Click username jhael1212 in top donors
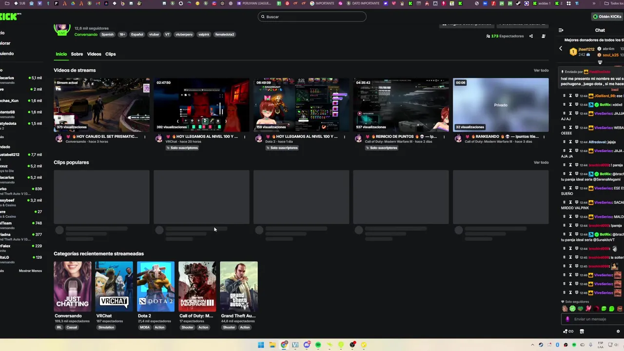624x351 pixels. [586, 49]
